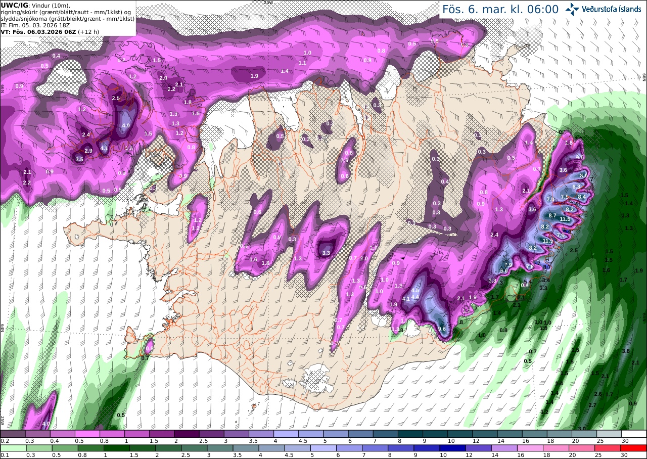Click the rain scale label '4.5'

pyautogui.click(x=289, y=455)
